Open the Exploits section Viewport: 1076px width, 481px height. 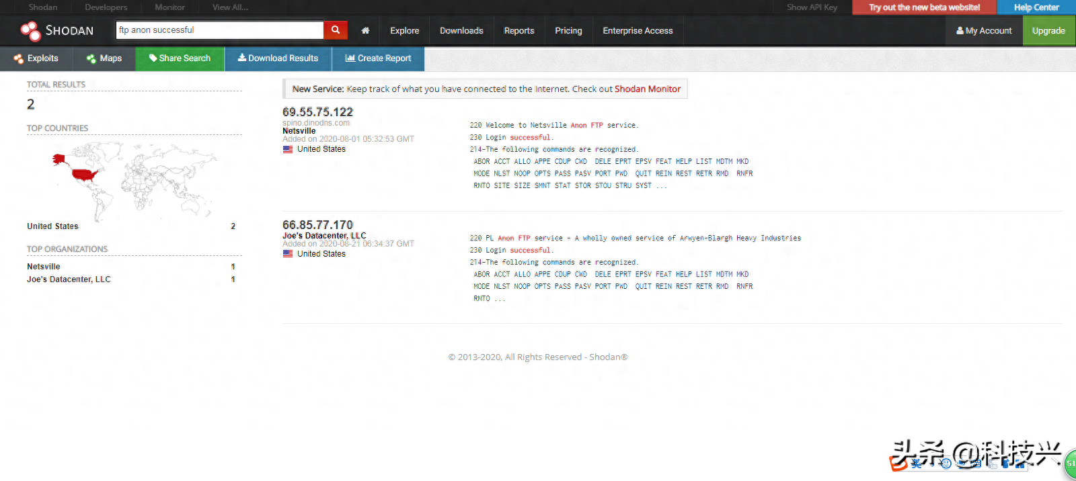tap(36, 58)
